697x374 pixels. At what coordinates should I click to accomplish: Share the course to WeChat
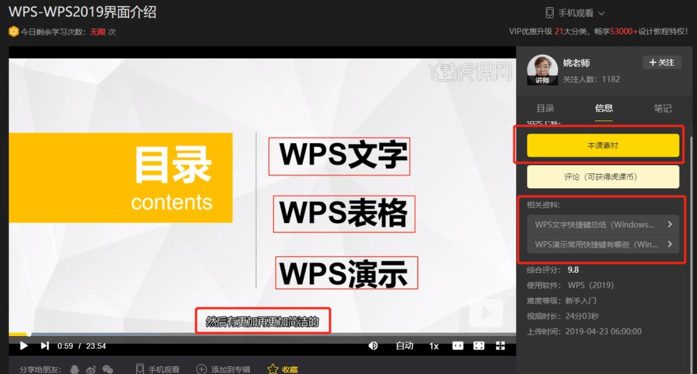pyautogui.click(x=108, y=369)
